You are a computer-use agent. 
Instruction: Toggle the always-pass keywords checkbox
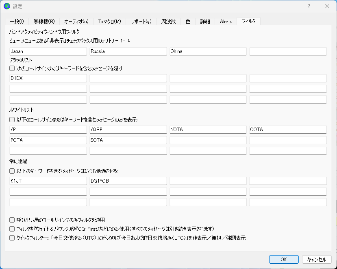coord(12,171)
